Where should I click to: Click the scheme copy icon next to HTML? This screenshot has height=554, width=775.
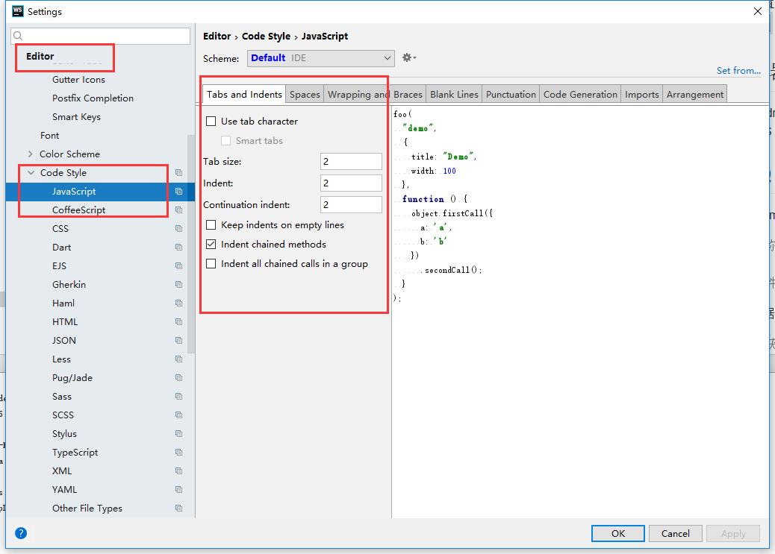(179, 322)
